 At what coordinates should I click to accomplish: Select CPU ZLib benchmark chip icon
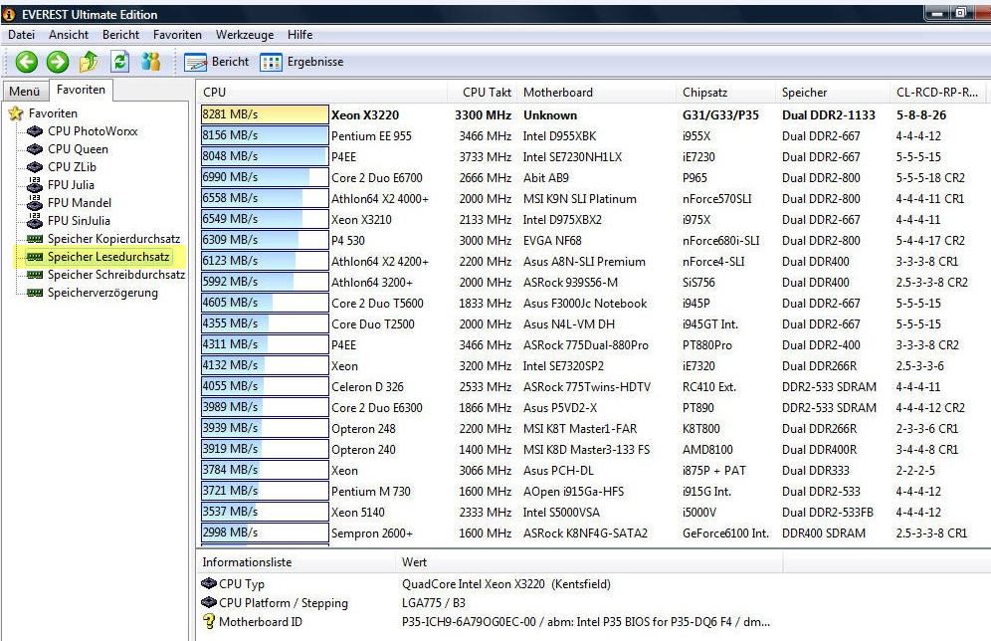click(x=35, y=167)
